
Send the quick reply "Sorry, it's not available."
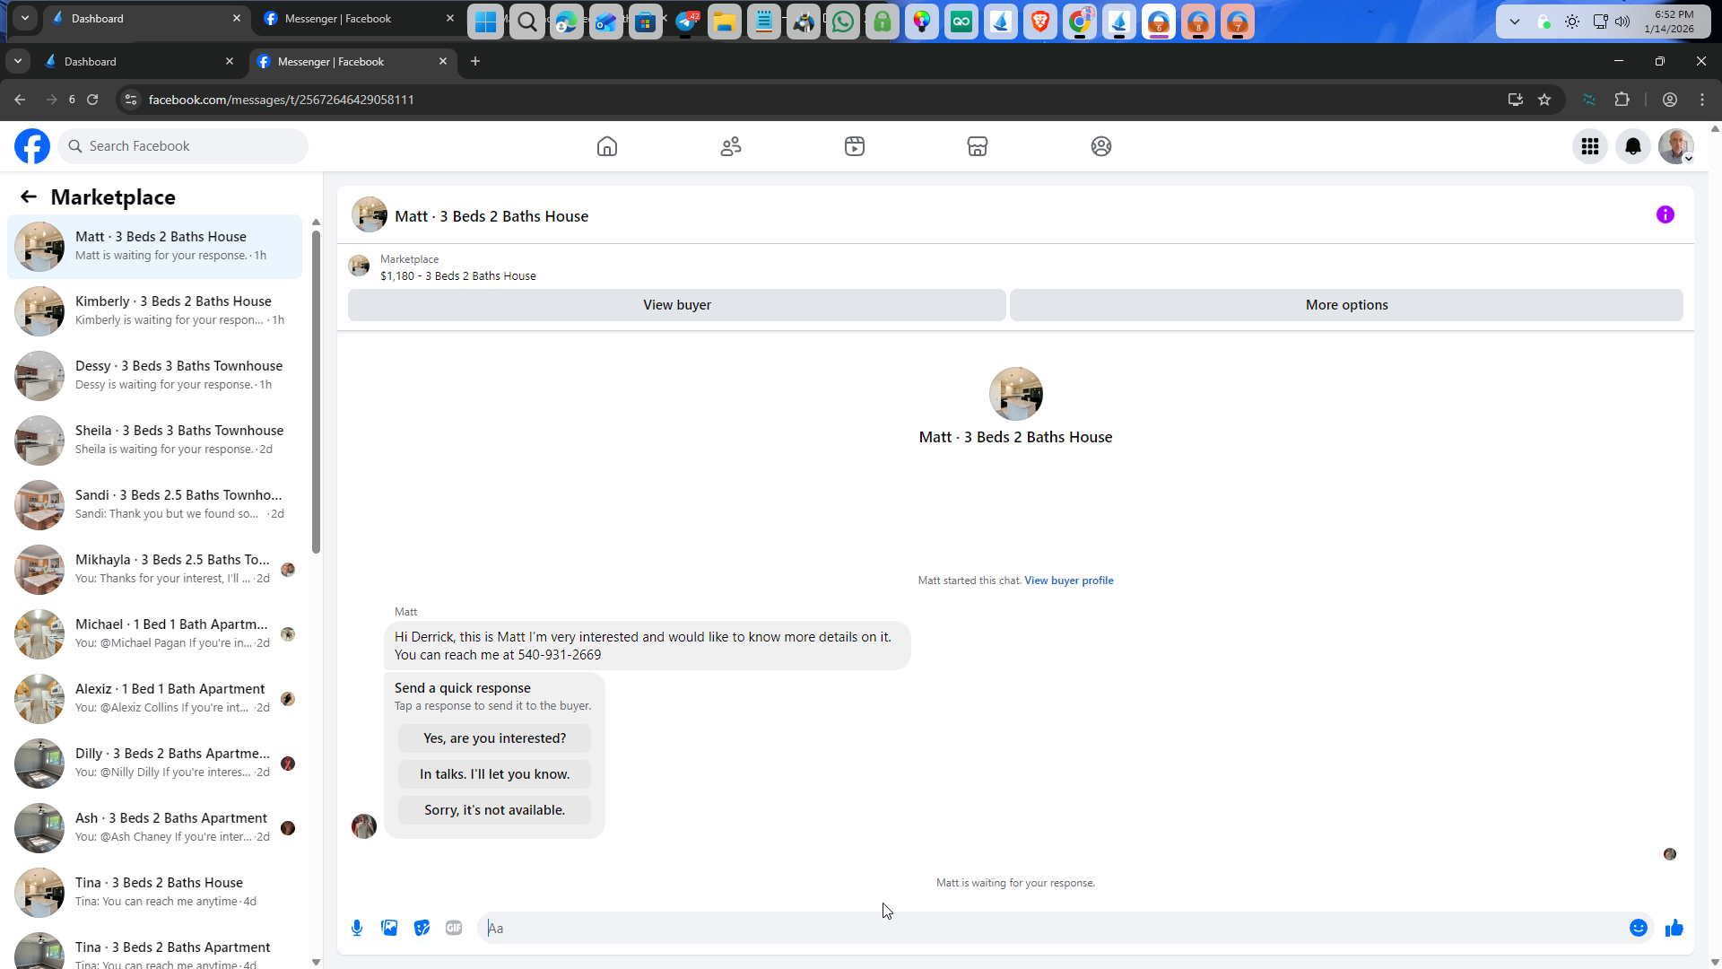[x=494, y=810]
